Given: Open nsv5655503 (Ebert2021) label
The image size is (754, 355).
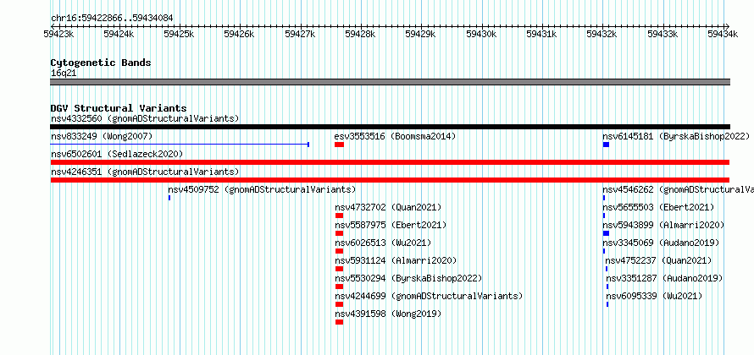Looking at the screenshot, I should (x=658, y=207).
